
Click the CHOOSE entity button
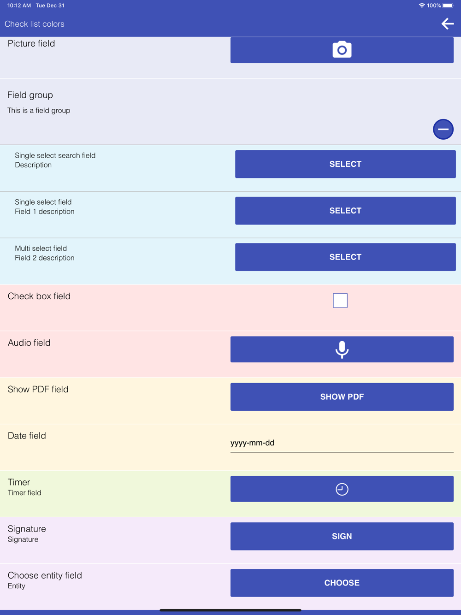[x=342, y=583]
